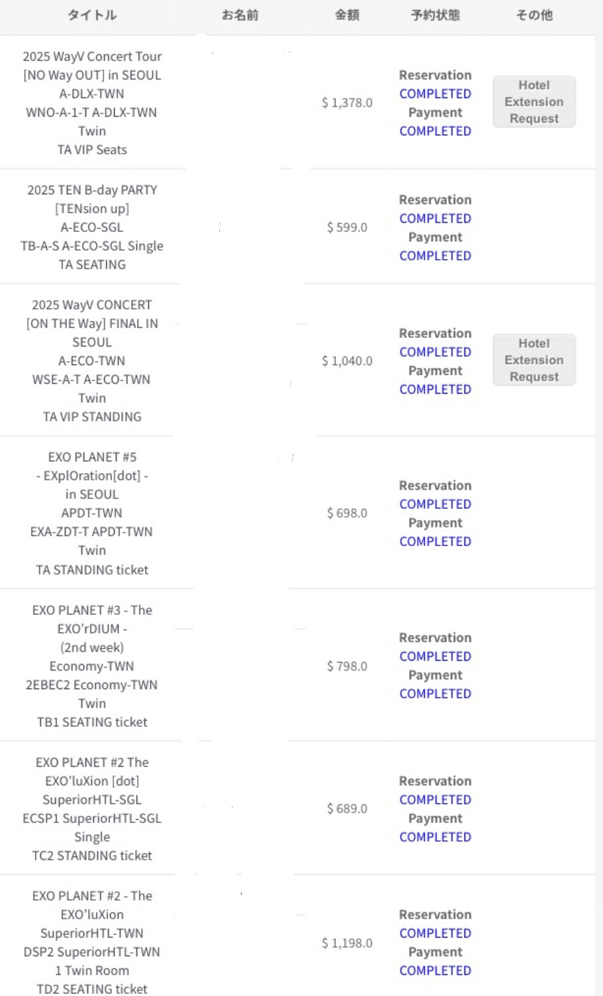The image size is (603, 996).
Task: Select the 予約状態 column header
Action: [x=435, y=15]
